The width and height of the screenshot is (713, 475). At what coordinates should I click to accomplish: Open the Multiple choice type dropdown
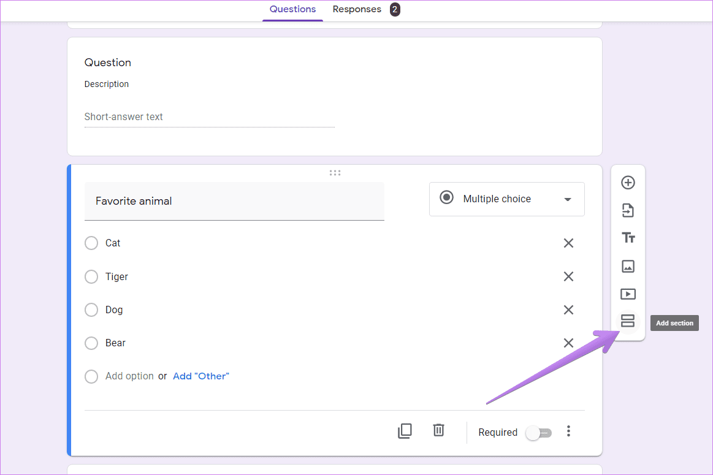(506, 199)
